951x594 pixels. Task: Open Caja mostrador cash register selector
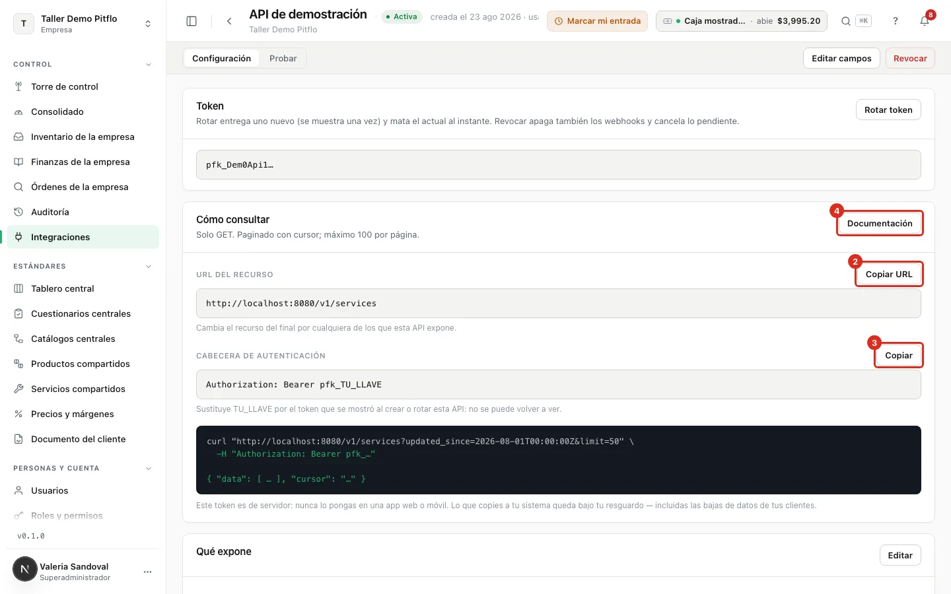coord(742,21)
